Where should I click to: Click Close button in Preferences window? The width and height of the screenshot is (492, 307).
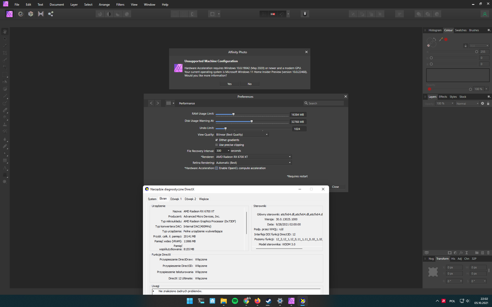335,187
